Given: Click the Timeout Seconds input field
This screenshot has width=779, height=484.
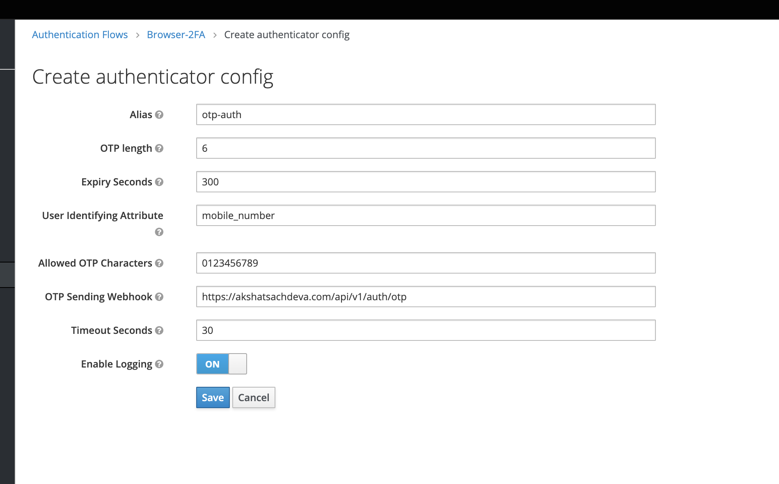Looking at the screenshot, I should pyautogui.click(x=426, y=330).
